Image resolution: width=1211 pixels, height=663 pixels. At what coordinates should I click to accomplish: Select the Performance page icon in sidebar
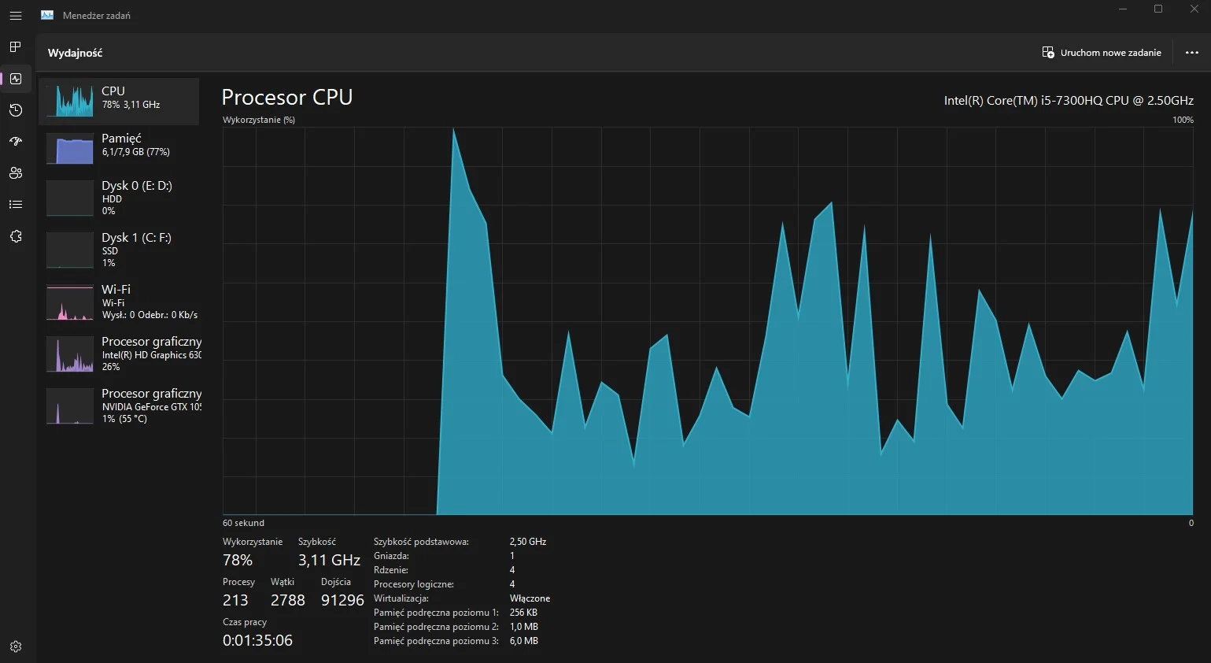coord(16,79)
